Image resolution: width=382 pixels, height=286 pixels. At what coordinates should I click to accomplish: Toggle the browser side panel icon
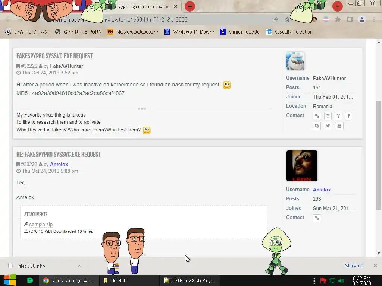pos(350,19)
